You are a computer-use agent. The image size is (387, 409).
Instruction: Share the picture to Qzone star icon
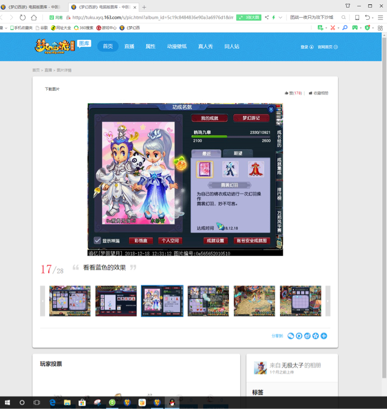tap(316, 336)
